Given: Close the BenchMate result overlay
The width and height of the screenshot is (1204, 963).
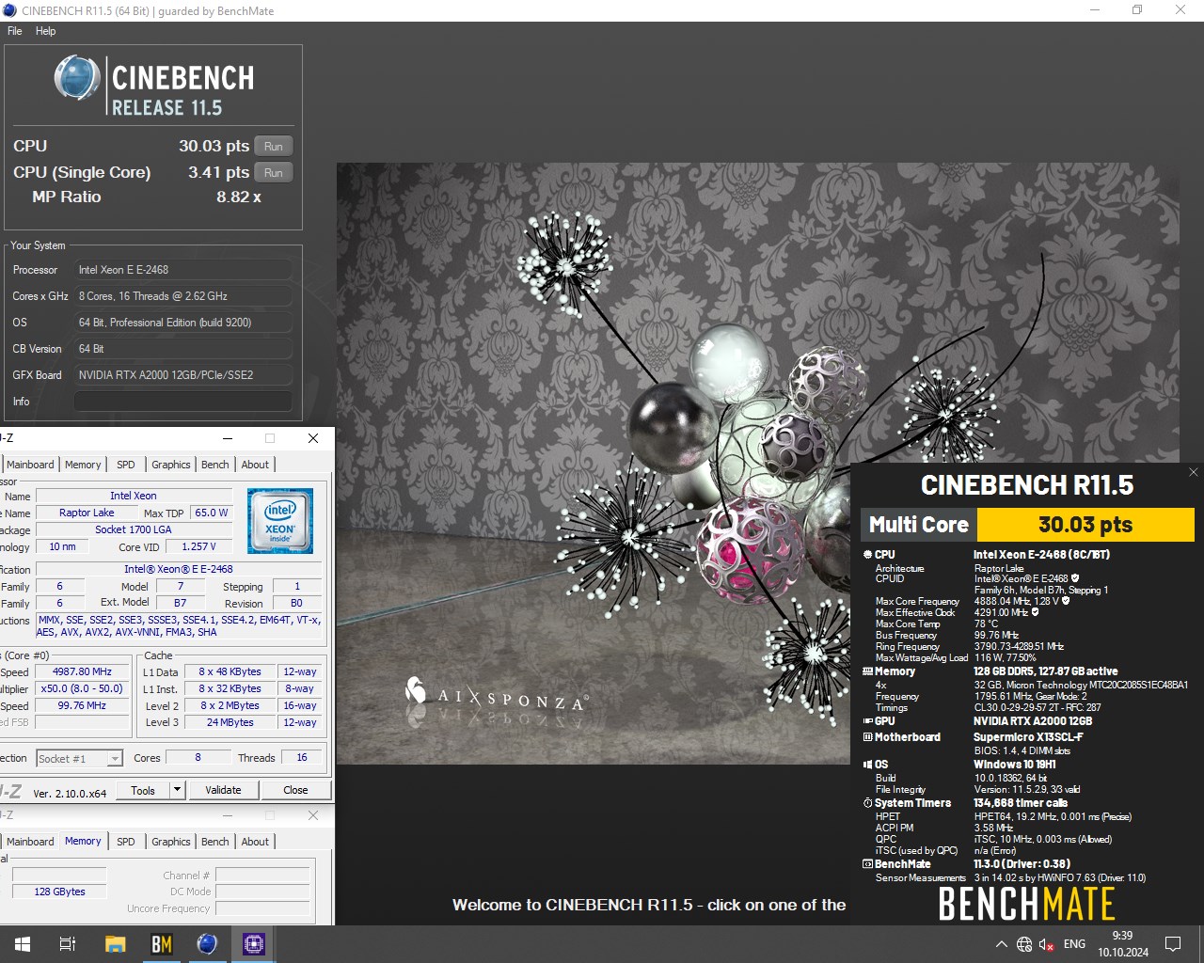Looking at the screenshot, I should (1193, 472).
